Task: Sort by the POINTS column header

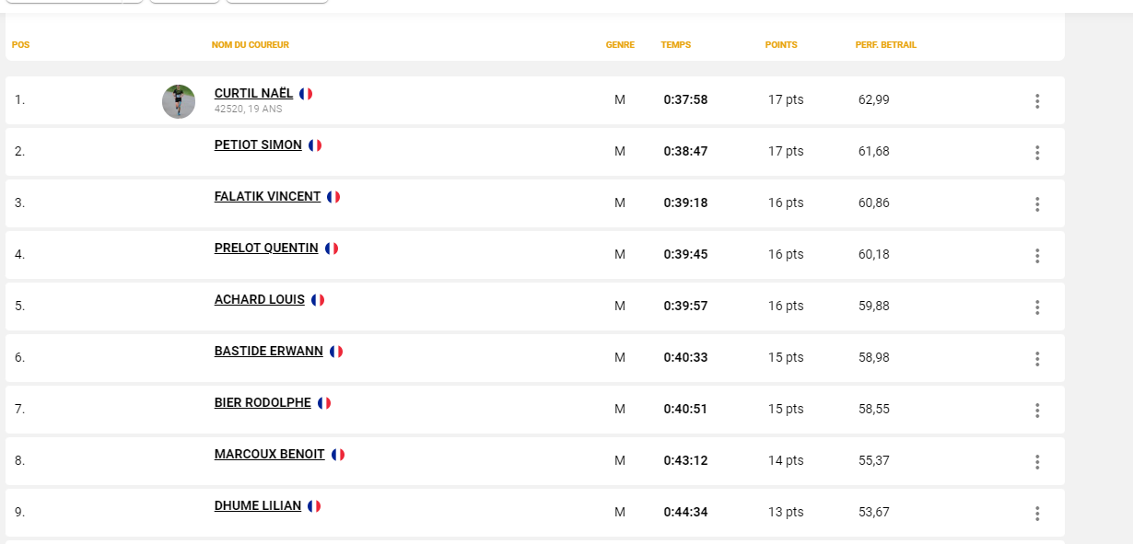Action: [x=781, y=45]
